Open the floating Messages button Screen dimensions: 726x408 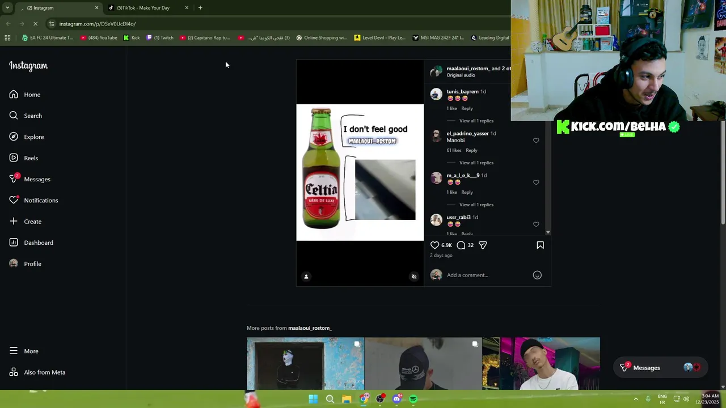coord(660,368)
